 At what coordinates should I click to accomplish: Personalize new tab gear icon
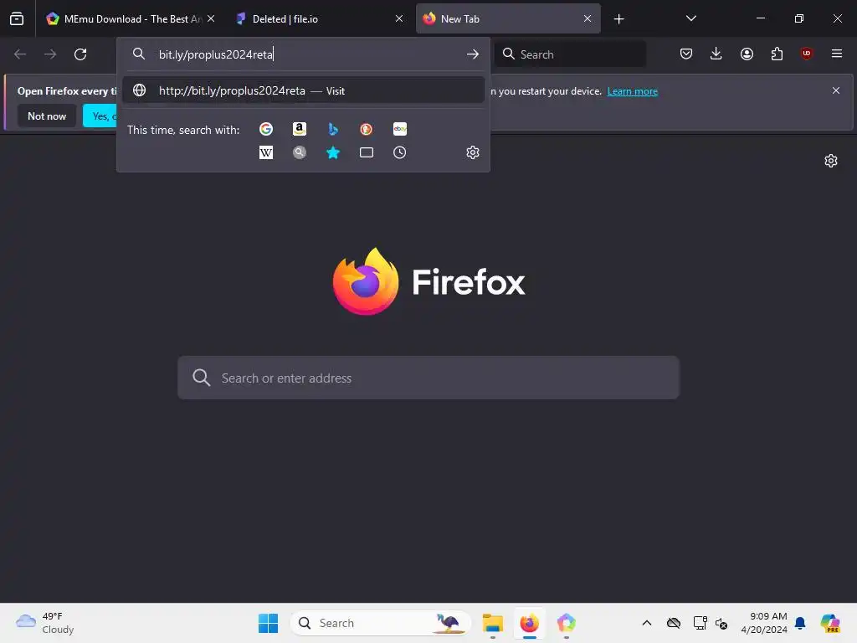point(831,161)
